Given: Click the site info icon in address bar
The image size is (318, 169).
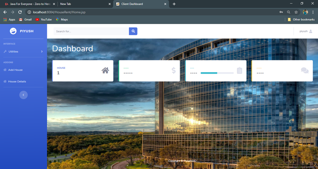Looking at the screenshot, I should click(x=29, y=12).
